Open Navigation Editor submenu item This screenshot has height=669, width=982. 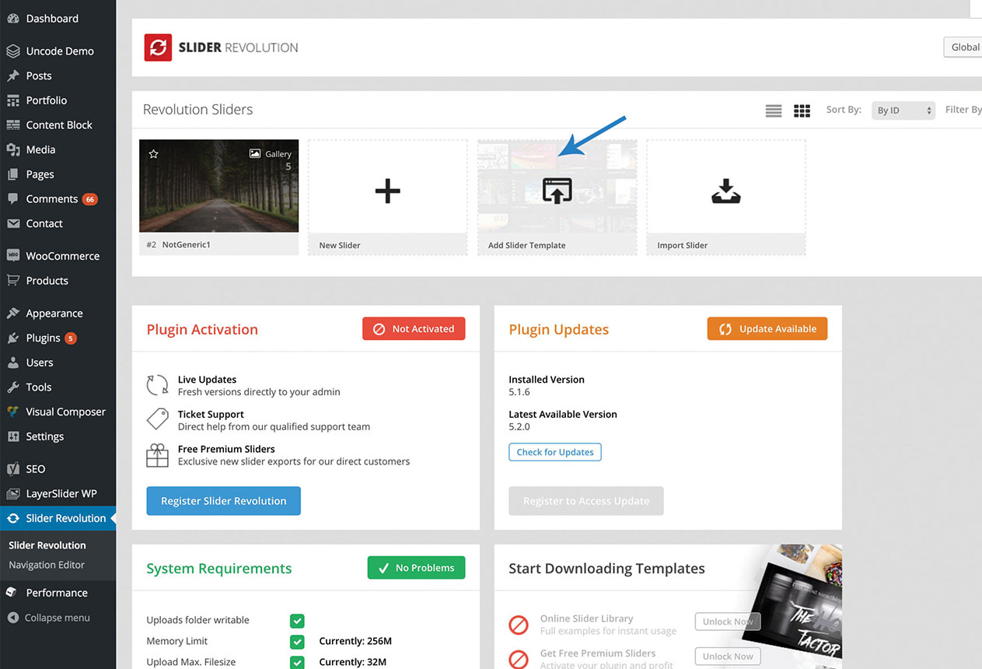click(x=47, y=566)
